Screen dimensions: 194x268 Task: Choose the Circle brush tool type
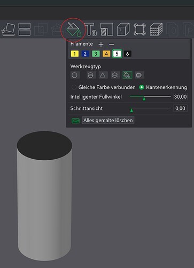[74, 75]
